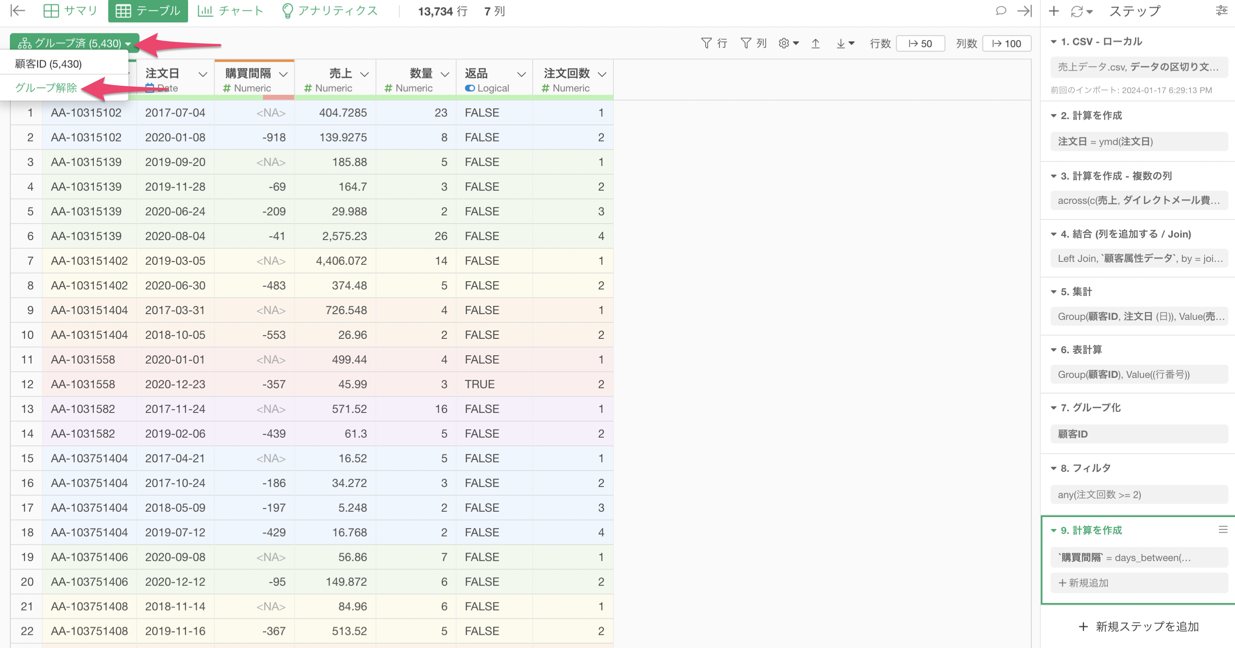The width and height of the screenshot is (1235, 648).
Task: Click the Numeric type icon under 注文回数
Action: click(x=545, y=88)
